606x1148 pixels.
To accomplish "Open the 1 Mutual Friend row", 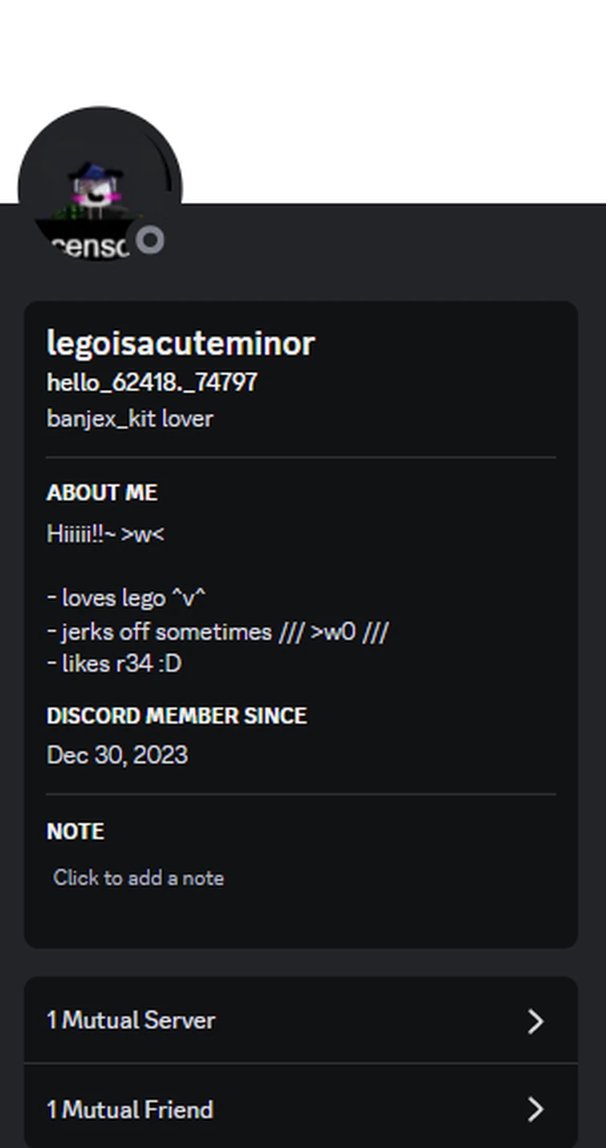I will 241,1109.
